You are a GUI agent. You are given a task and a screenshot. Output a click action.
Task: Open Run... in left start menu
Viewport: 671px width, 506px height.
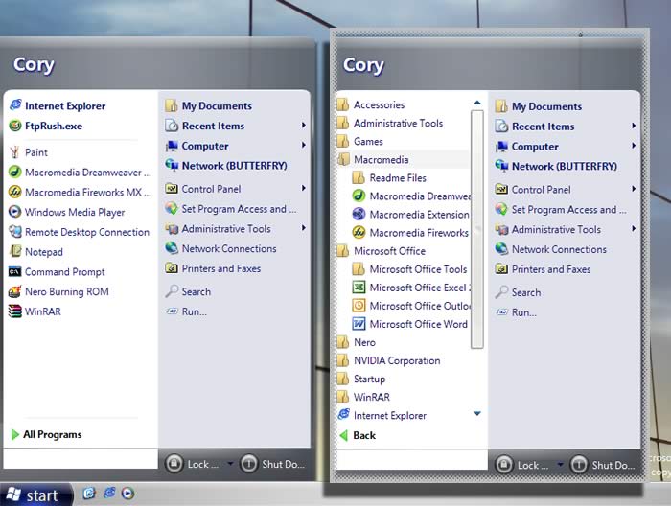[x=187, y=311]
